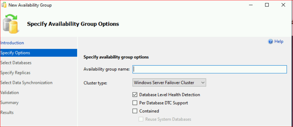Screen dimensions: 293x127
Task: Click the database cylinders wizard icon
Action: pyautogui.click(x=10, y=24)
